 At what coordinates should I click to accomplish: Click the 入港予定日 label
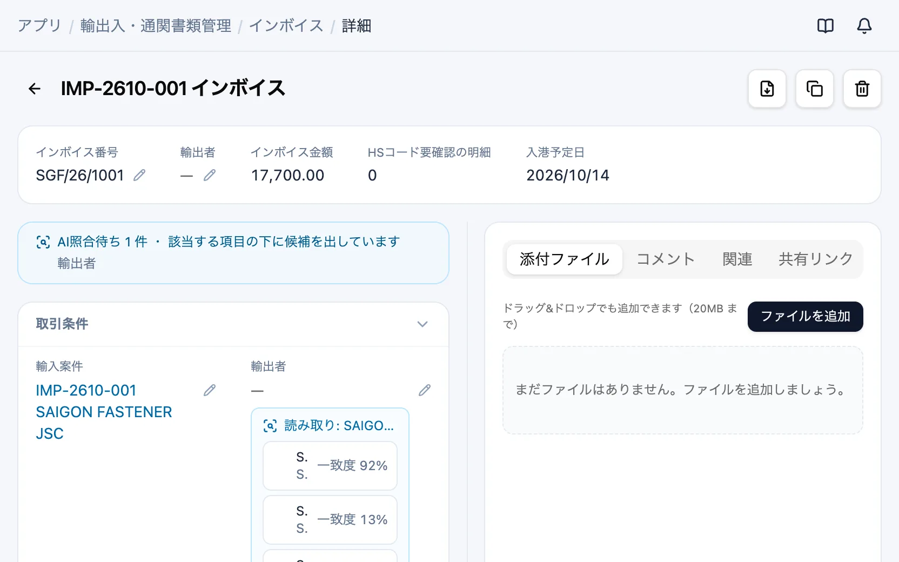click(x=555, y=152)
